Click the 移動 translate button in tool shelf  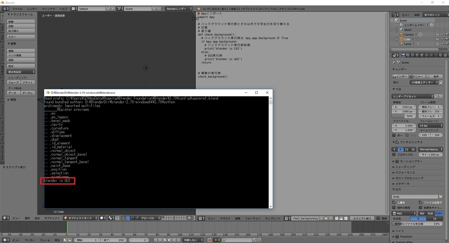[x=21, y=22]
